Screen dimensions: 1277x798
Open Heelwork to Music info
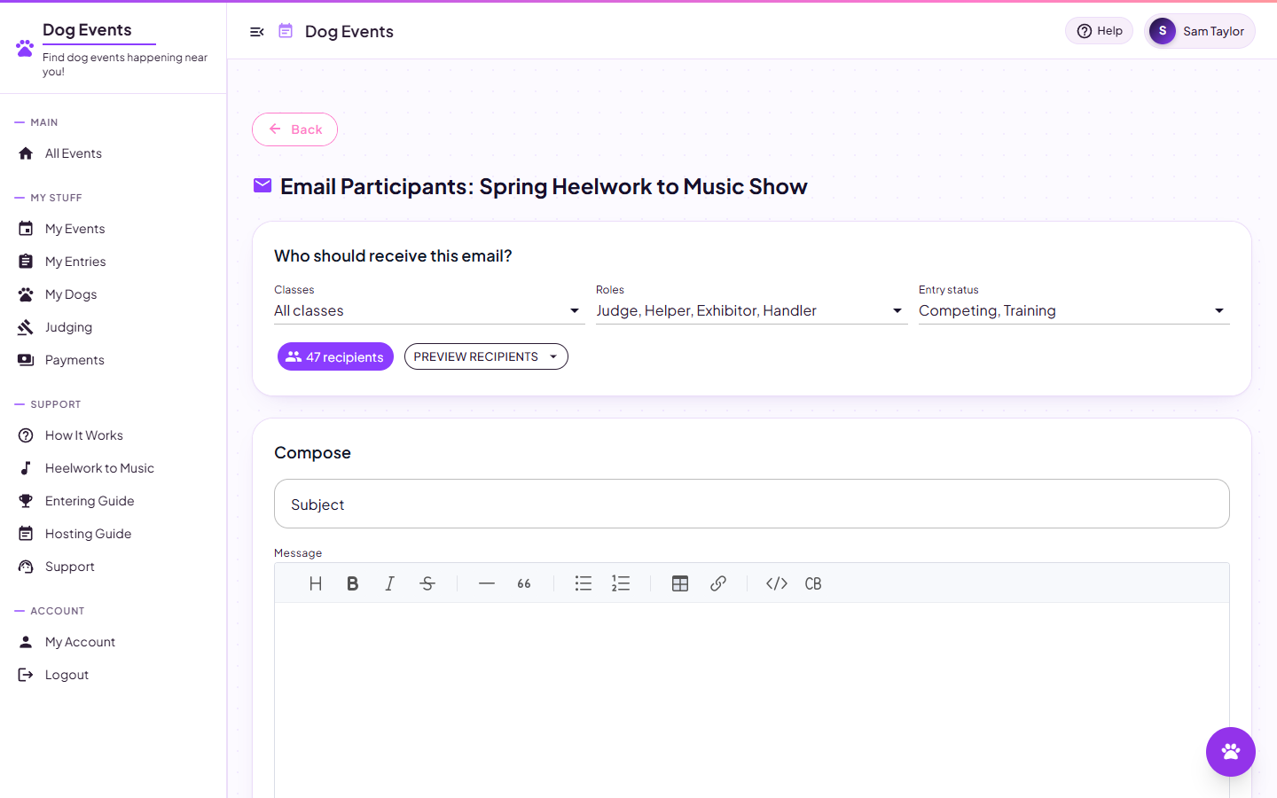[x=114, y=468]
